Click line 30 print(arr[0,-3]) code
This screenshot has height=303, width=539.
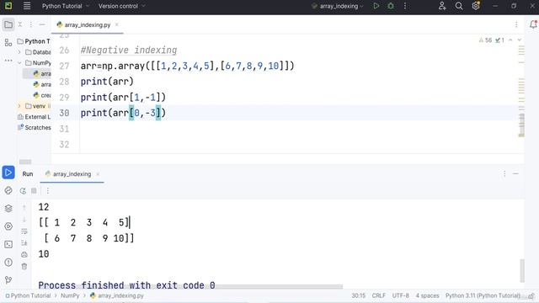pyautogui.click(x=123, y=113)
